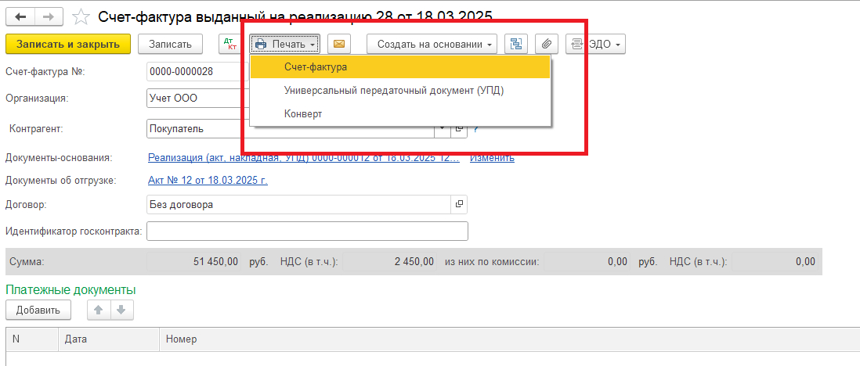The width and height of the screenshot is (860, 366).
Task: Open the Контрагент field selection icon
Action: tap(460, 128)
